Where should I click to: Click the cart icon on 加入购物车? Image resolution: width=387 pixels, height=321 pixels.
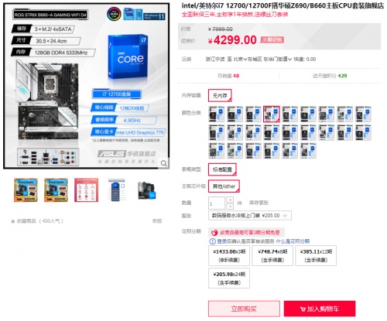tap(303, 309)
